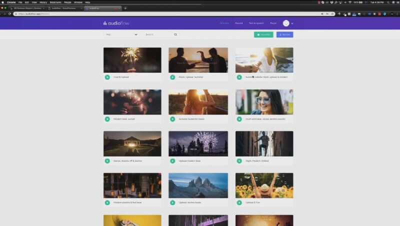Play the track under the blue mountain peaks image
Viewport: 400px width, 226px height.
172,203
